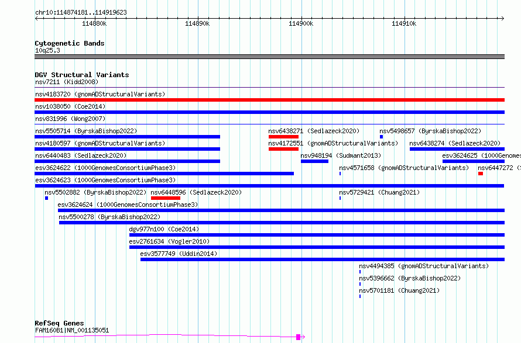Select variant nsv4180597 (gnomADStructuralVariants)
Viewport: 521px width, 343px height.
pos(127,149)
